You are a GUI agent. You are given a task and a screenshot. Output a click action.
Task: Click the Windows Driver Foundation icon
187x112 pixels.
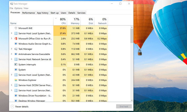[x=16, y=96]
